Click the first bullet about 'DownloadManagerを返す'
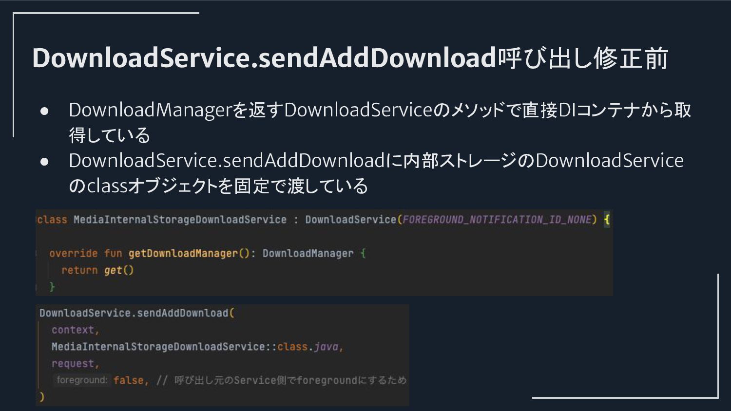 tap(380, 123)
